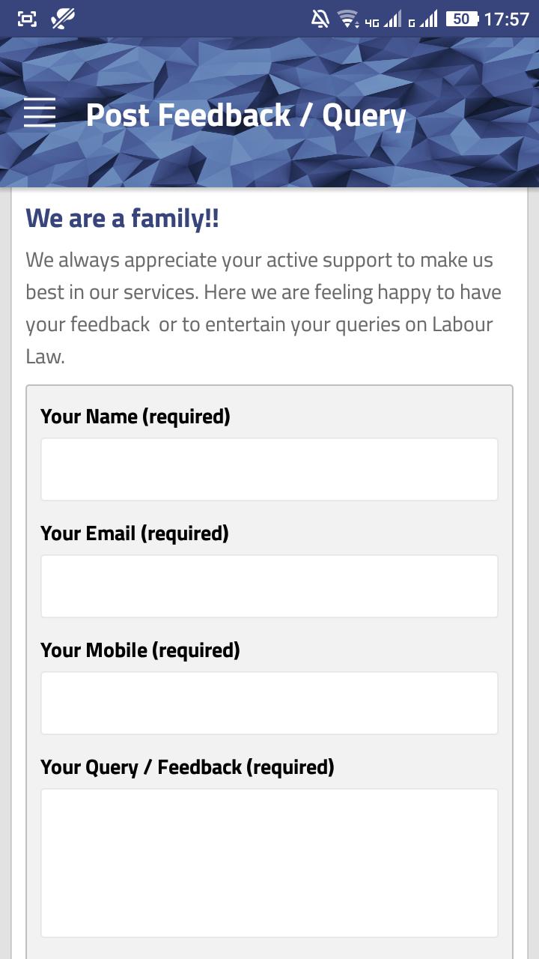Tap the introductory paragraph about Labour Law
The image size is (539, 959).
[264, 308]
